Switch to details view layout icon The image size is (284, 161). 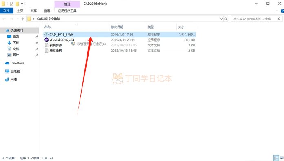pos(276,158)
